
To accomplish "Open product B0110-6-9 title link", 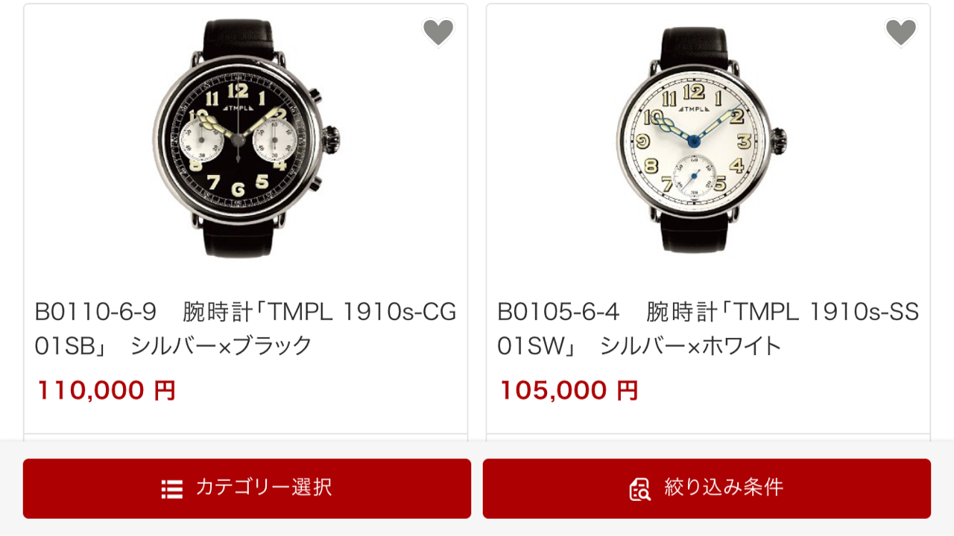I will pos(246,329).
